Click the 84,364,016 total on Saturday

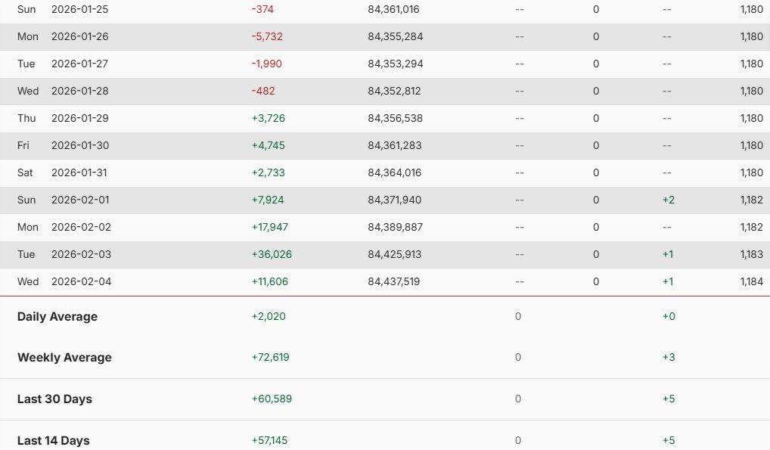pyautogui.click(x=394, y=172)
